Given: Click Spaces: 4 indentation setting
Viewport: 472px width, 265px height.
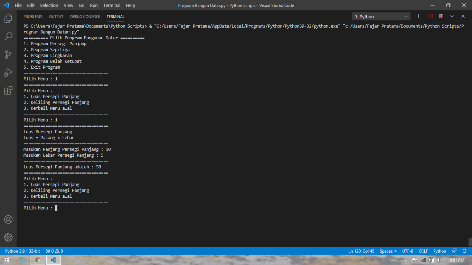Looking at the screenshot, I should (x=388, y=251).
